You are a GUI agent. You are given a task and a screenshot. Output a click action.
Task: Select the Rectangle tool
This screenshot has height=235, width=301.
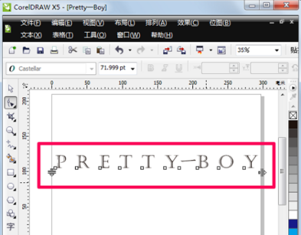coord(11,172)
